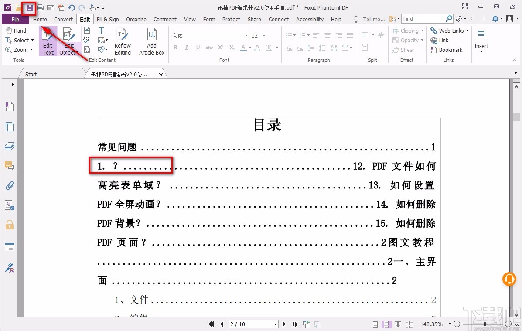Open the File menu
522x331 pixels.
pos(15,19)
